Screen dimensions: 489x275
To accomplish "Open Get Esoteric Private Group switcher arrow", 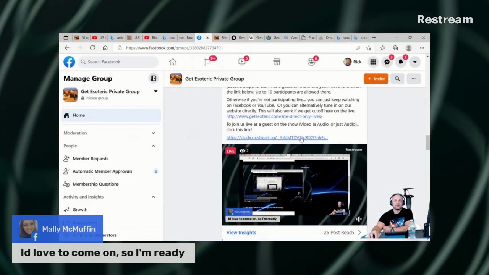I will pyautogui.click(x=155, y=91).
